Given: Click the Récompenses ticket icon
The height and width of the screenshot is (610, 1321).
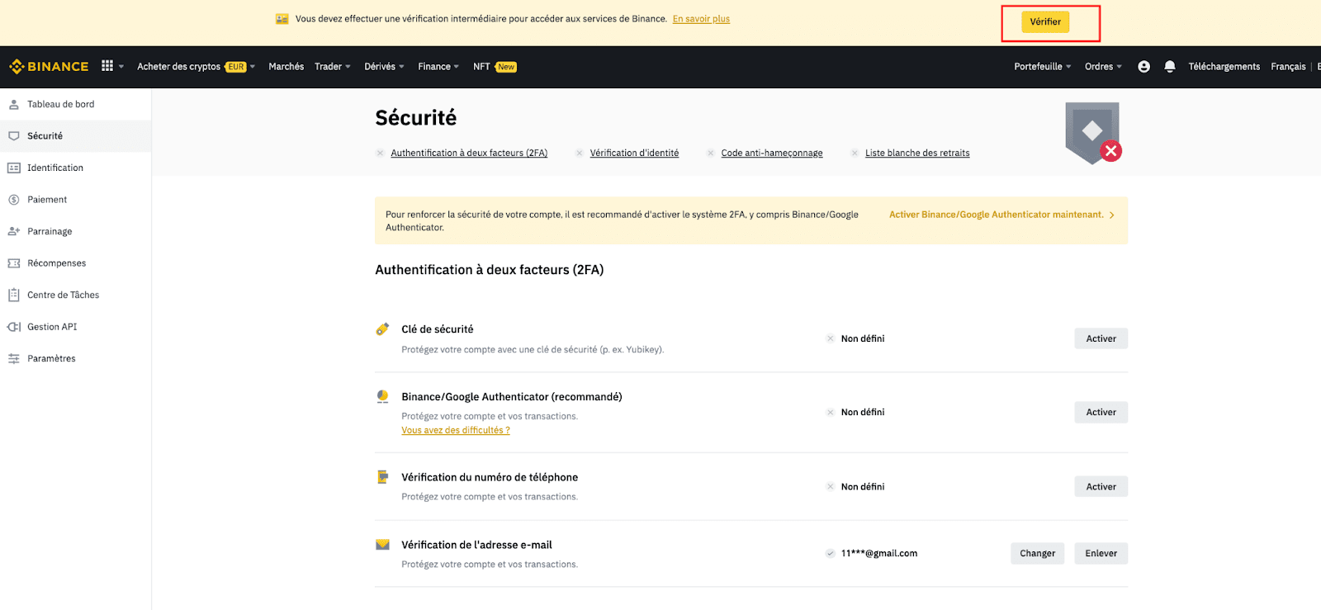Looking at the screenshot, I should click(x=14, y=263).
